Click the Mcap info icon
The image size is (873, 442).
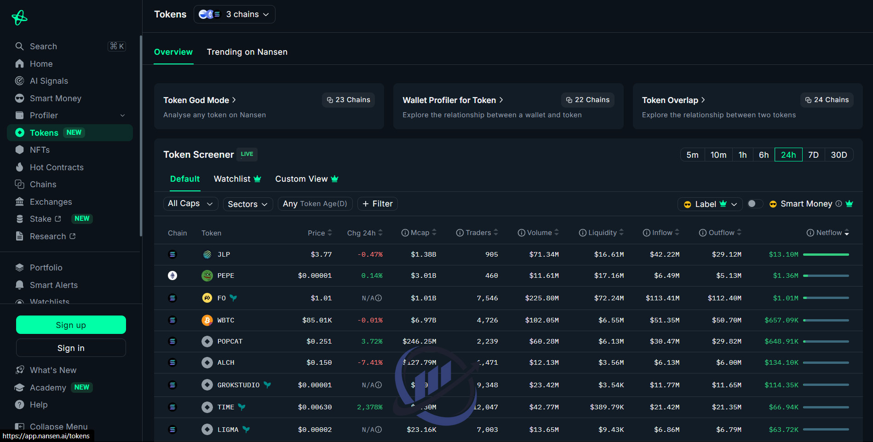point(405,233)
